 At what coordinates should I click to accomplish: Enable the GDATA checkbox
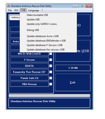51,66
